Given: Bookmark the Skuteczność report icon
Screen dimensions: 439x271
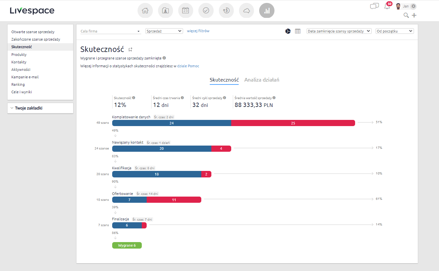Looking at the screenshot, I should (130, 49).
